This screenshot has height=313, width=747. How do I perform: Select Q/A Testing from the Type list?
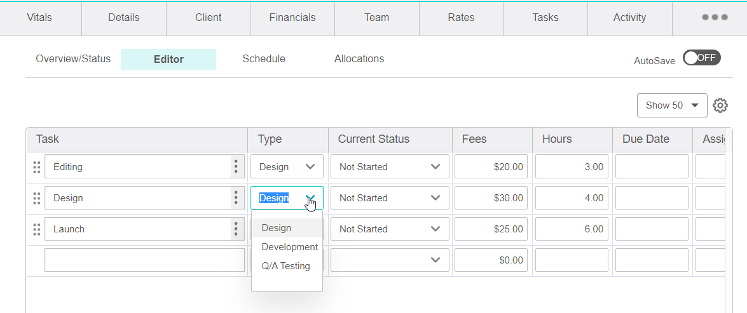coord(285,266)
